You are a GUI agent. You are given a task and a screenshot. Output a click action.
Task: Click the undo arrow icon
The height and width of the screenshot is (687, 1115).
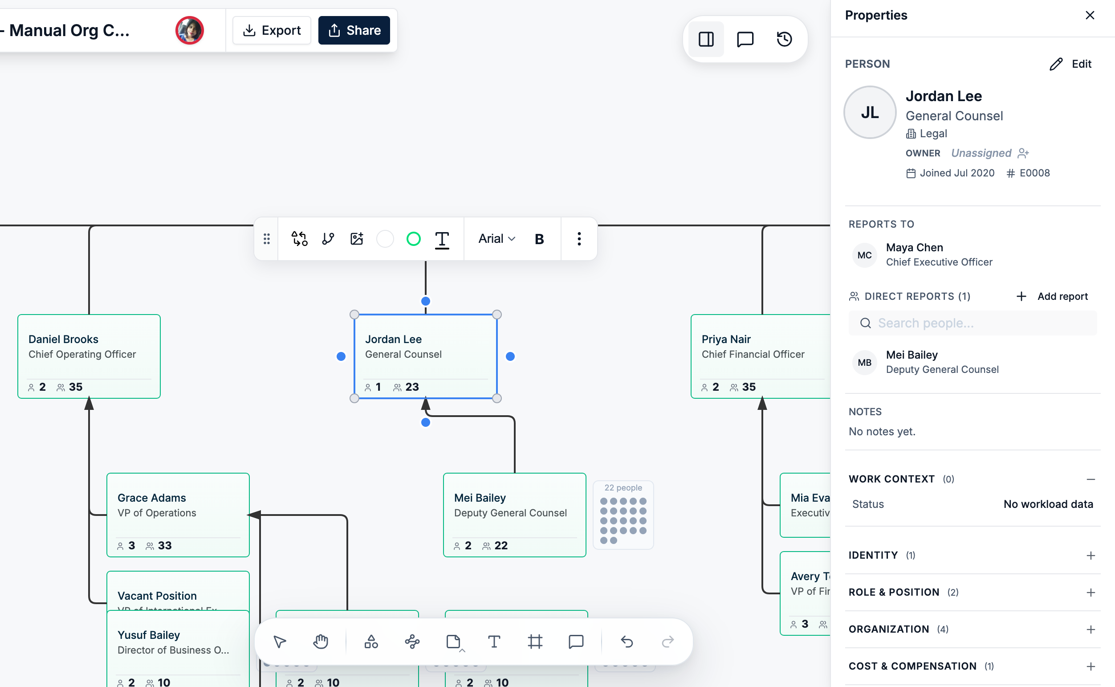[627, 642]
